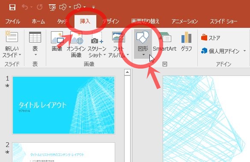Expand the 表 dropdown arrow

point(36,55)
